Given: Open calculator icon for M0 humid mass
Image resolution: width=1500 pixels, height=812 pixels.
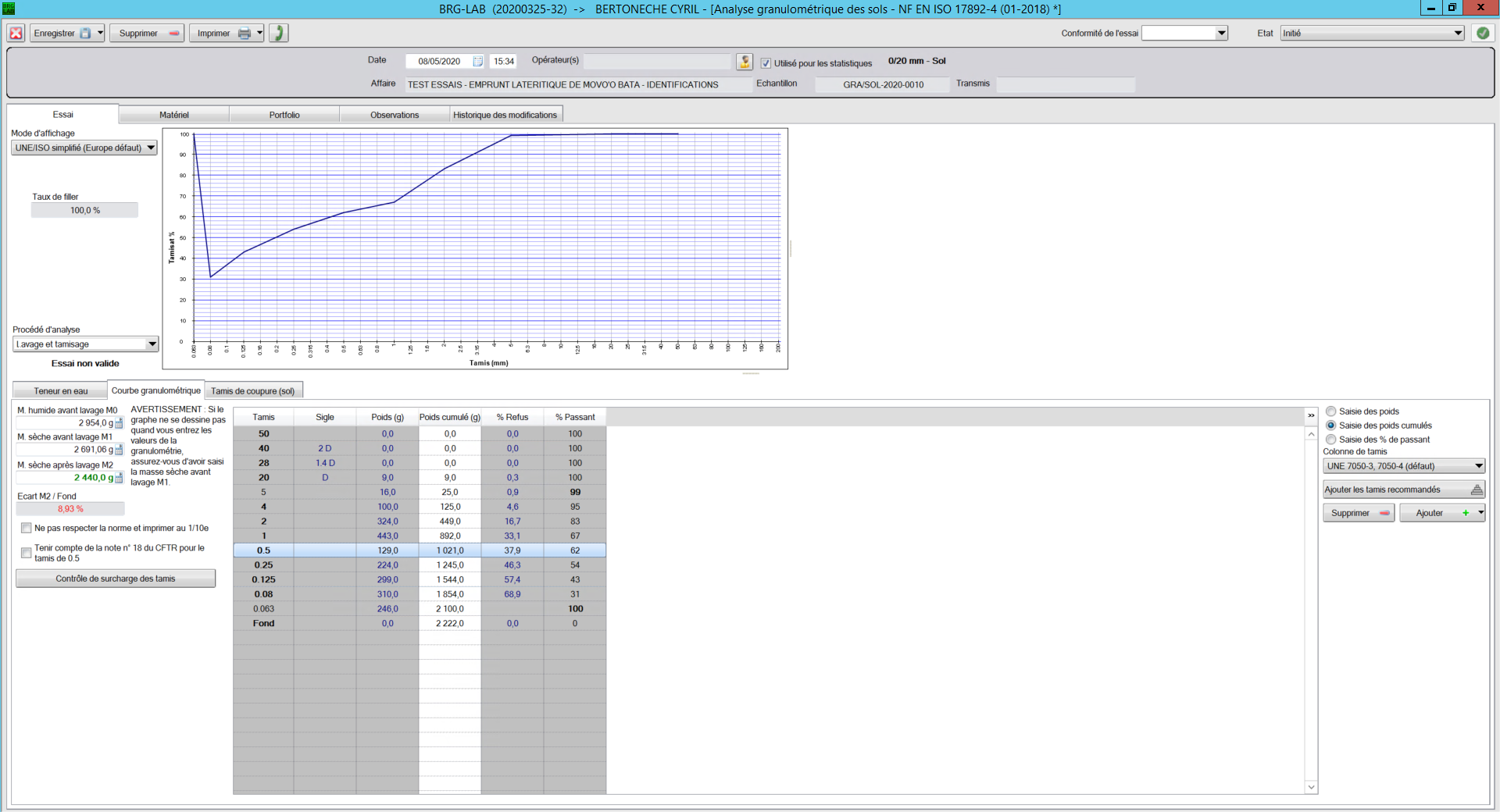Looking at the screenshot, I should click(x=120, y=423).
